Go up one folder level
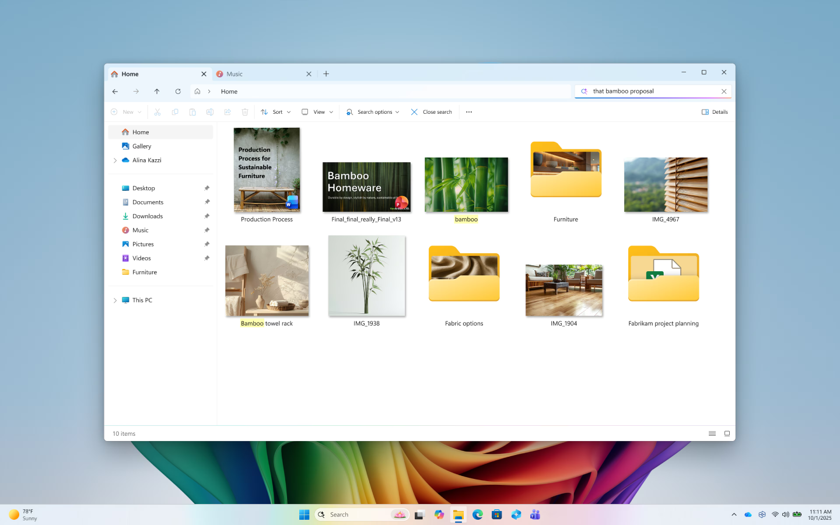Screen dimensions: 840x525 tap(157, 92)
